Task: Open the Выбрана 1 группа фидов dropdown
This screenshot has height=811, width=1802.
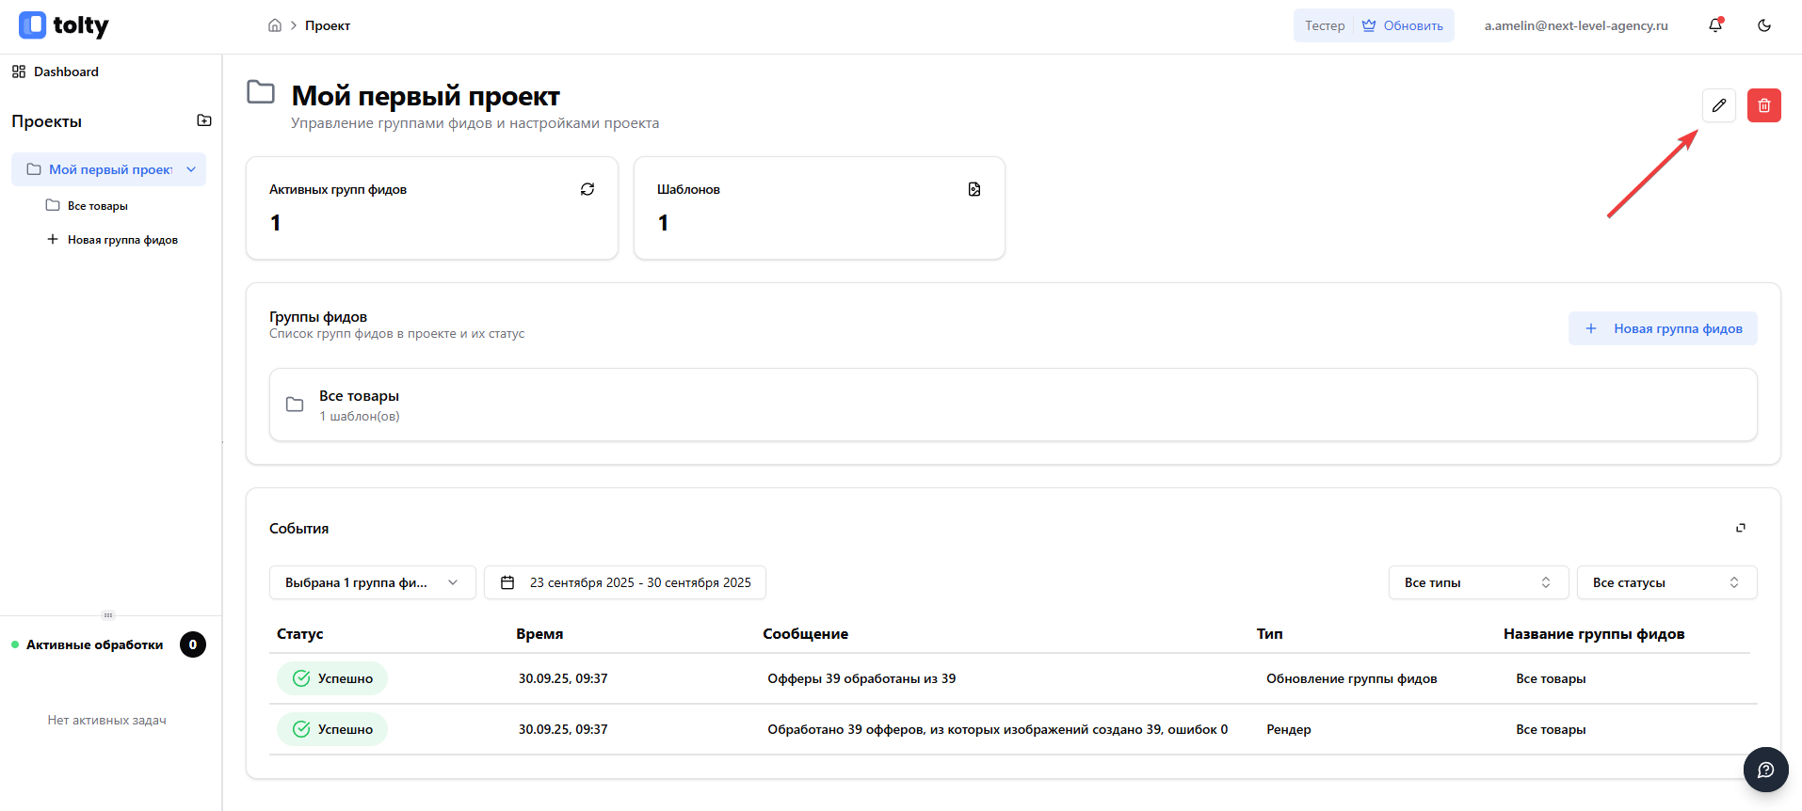Action: coord(373,582)
